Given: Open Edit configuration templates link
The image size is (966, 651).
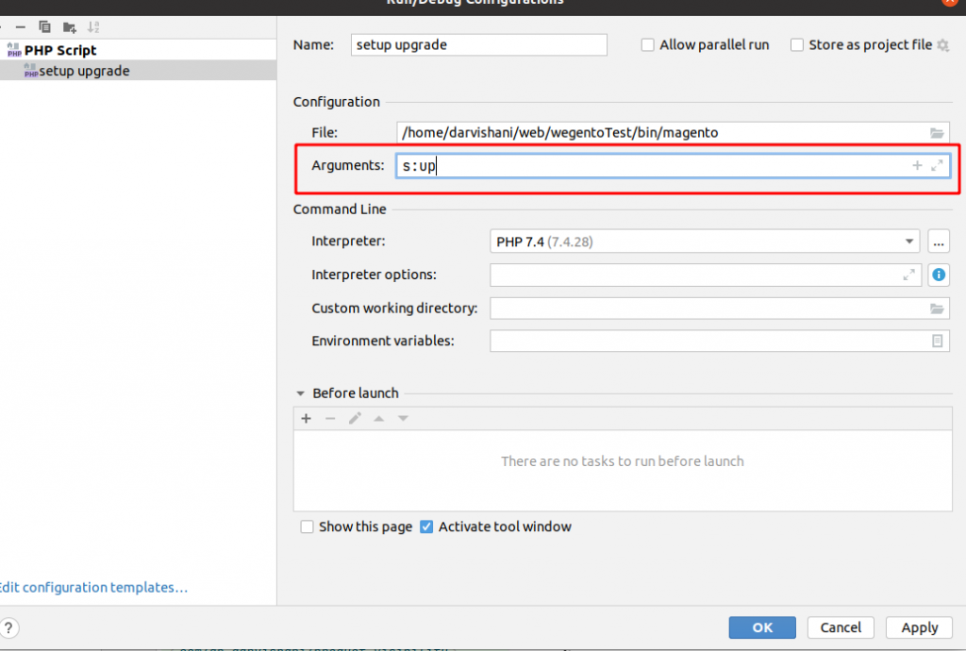Looking at the screenshot, I should pos(93,588).
